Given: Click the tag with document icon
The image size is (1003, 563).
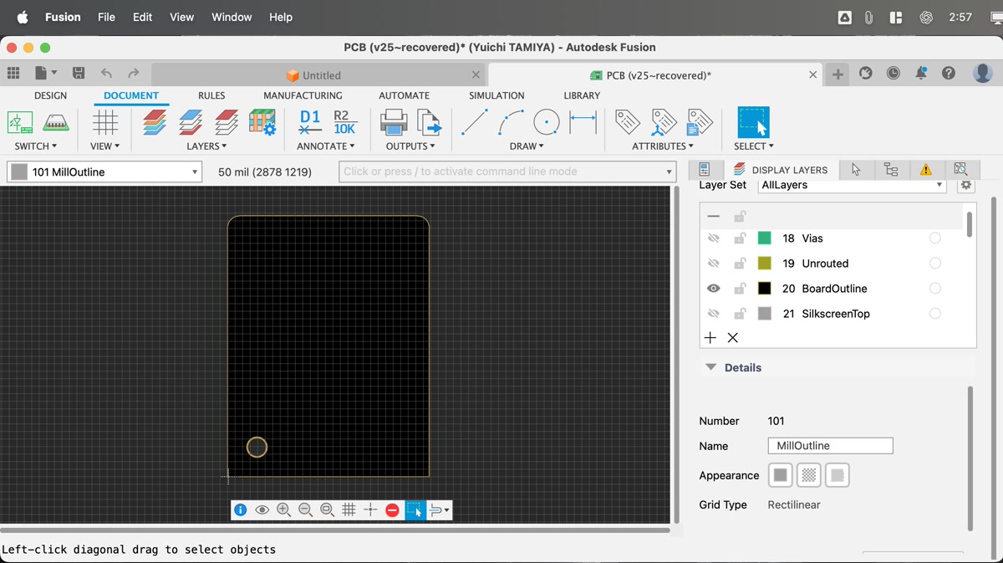Looking at the screenshot, I should click(x=699, y=122).
